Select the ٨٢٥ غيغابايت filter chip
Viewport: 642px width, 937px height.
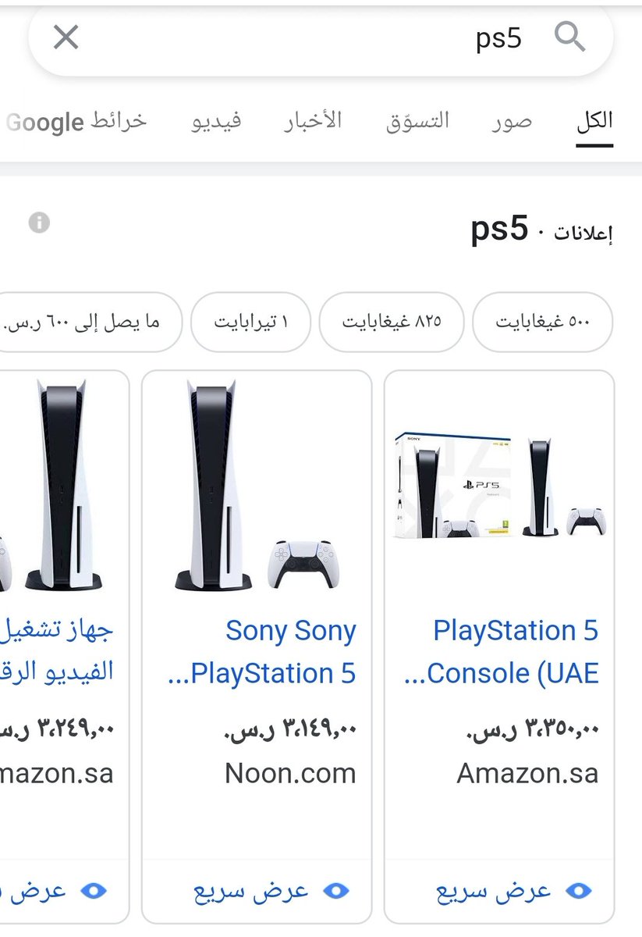click(x=391, y=322)
